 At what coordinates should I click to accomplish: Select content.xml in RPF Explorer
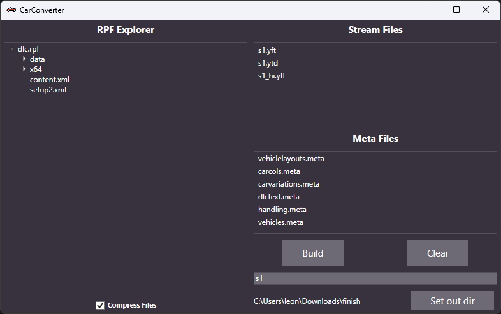tap(50, 80)
